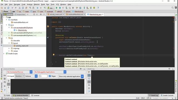Click the yellow intention lightbulb in editor
The width and height of the screenshot is (178, 100).
coord(54,55)
